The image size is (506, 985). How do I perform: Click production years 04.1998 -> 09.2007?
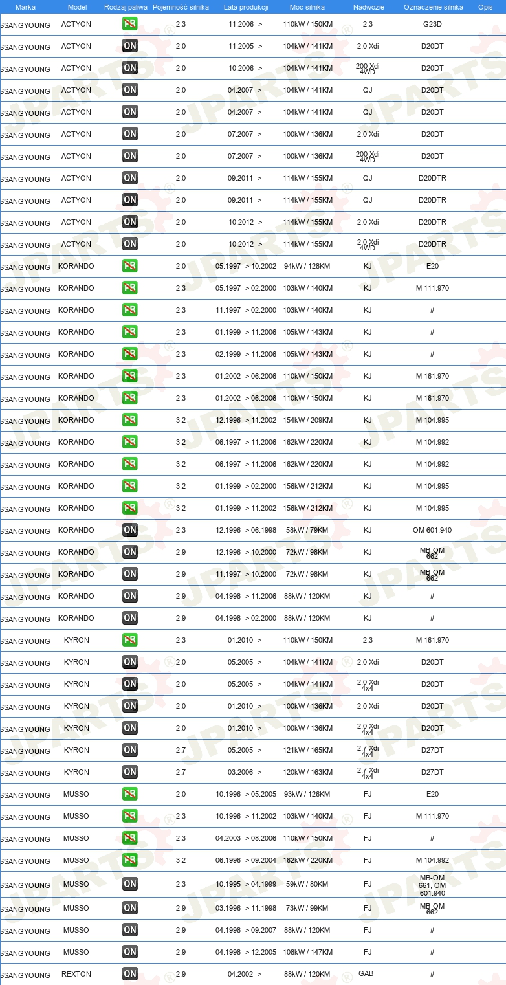click(x=246, y=930)
